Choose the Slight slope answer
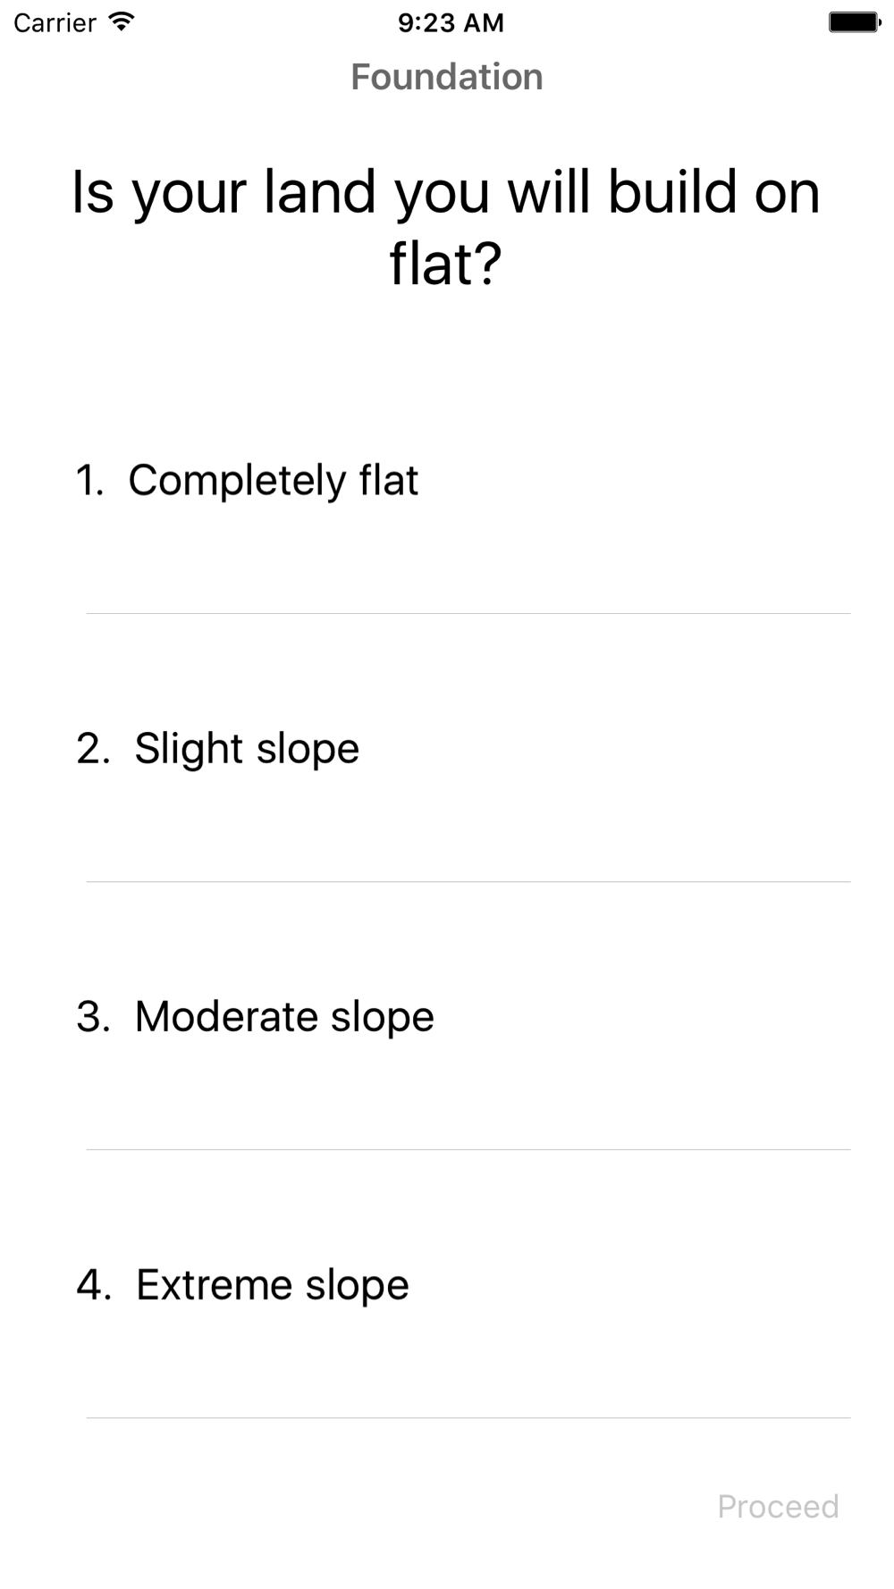894x1589 pixels. (447, 748)
